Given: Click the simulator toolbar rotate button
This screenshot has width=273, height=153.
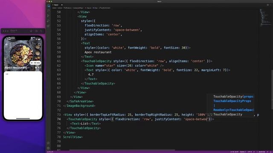Looking at the screenshot, I should pos(41,31).
